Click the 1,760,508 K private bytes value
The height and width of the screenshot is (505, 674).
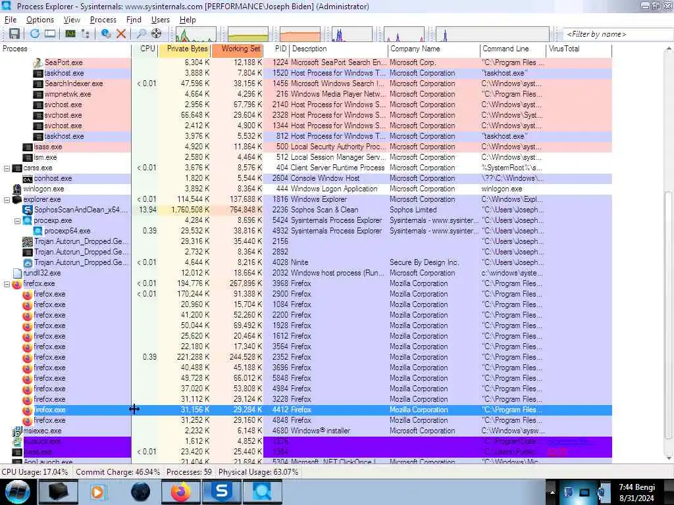pyautogui.click(x=190, y=210)
